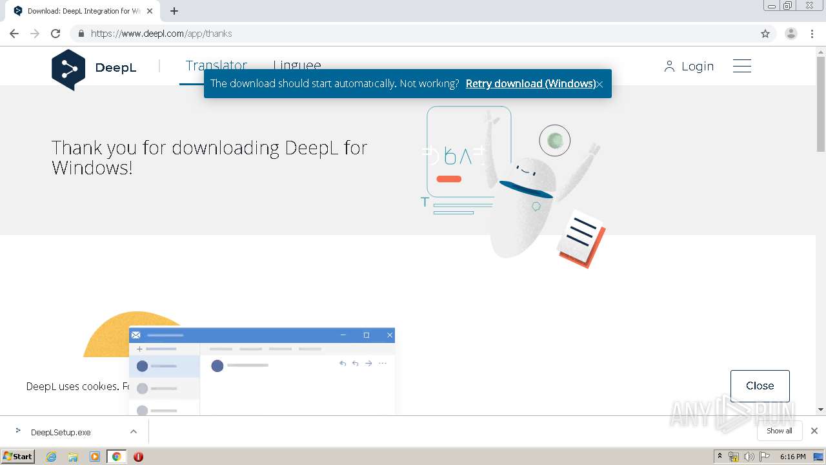This screenshot has height=465, width=826.
Task: Click the Login person icon
Action: (x=669, y=67)
